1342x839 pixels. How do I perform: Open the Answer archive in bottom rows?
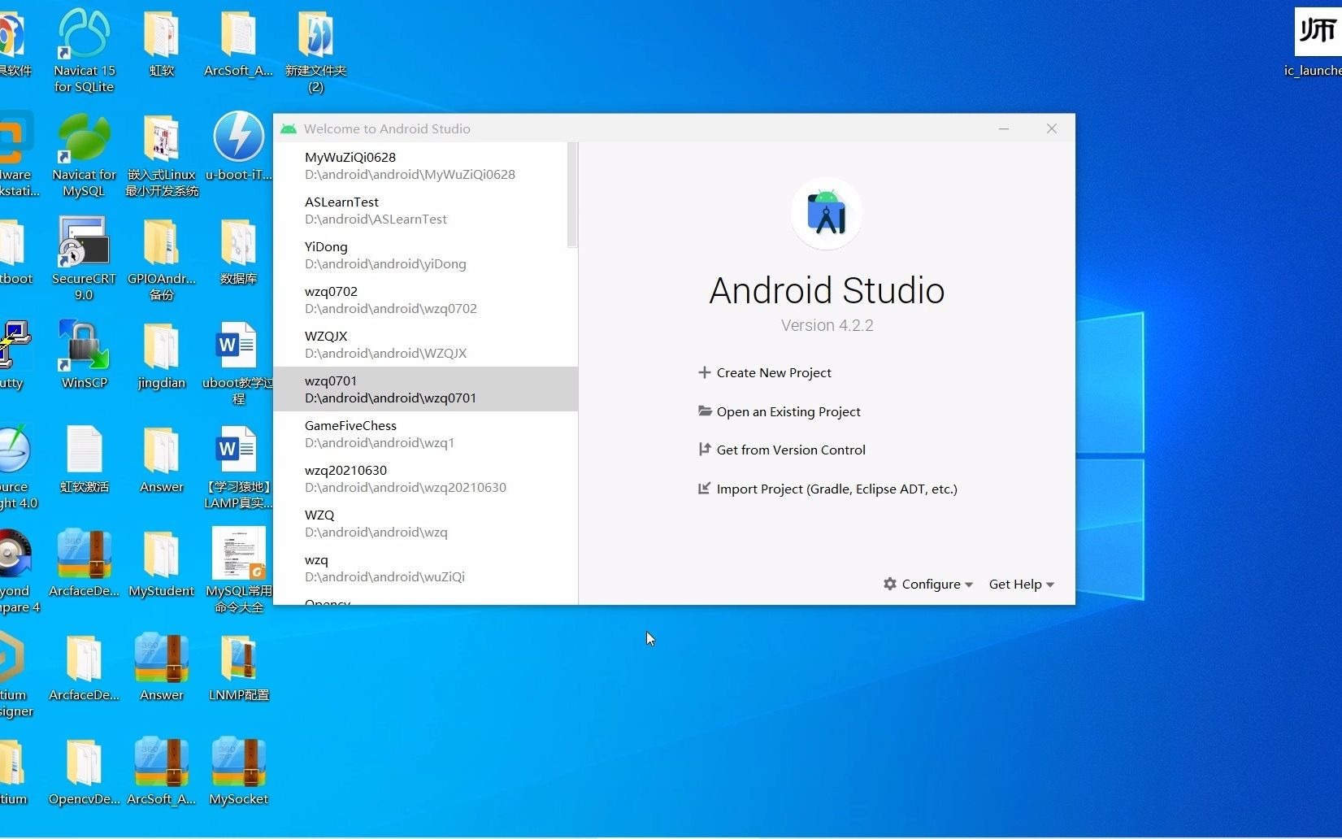162,667
